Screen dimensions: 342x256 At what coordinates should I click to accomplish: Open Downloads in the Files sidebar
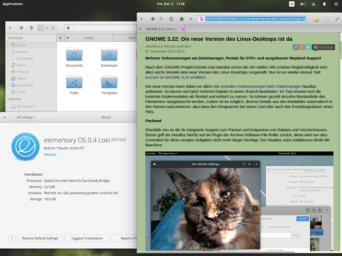[31, 85]
